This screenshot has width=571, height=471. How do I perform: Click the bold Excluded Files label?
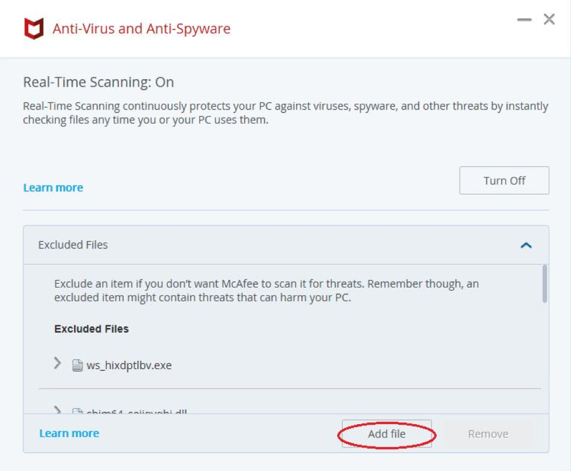coord(91,329)
